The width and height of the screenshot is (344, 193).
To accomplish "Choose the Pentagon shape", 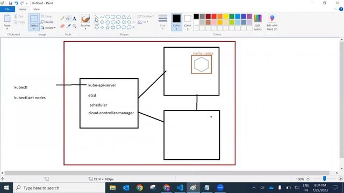I will tap(107, 22).
